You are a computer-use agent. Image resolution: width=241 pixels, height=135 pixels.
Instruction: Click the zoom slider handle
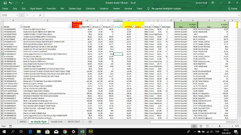click(x=220, y=126)
